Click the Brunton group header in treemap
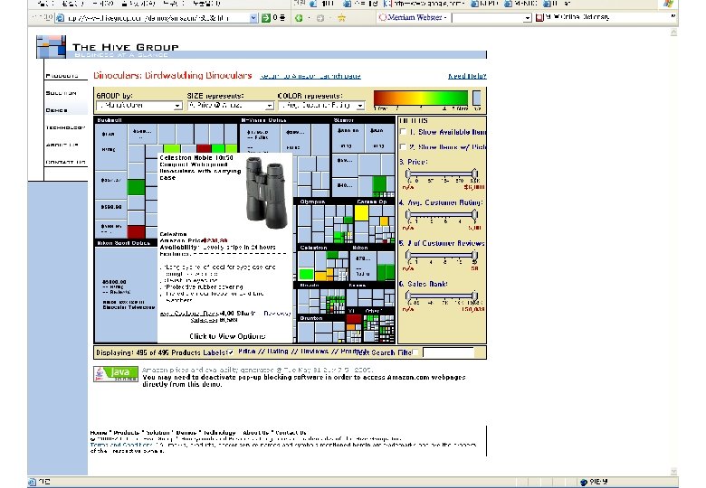Image resolution: width=706 pixels, height=488 pixels. click(321, 318)
